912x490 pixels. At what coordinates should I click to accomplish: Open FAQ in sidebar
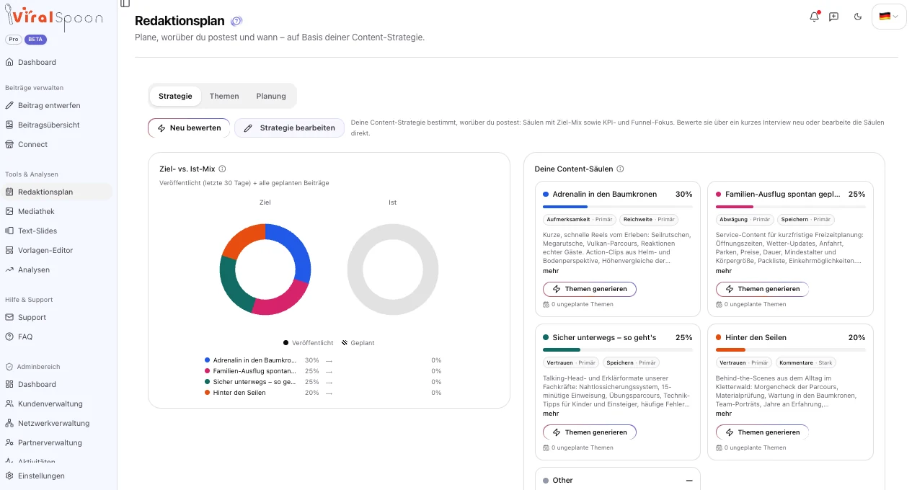[x=58, y=337]
